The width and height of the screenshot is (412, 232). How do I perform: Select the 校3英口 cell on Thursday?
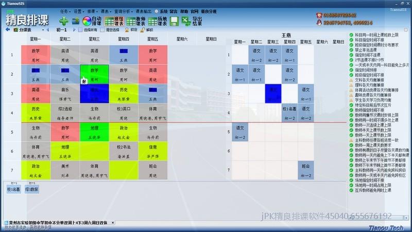pos(124,113)
